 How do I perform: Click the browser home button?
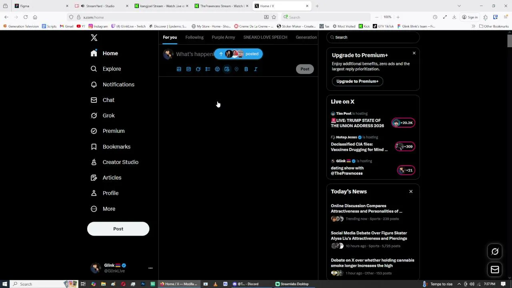coord(35,17)
